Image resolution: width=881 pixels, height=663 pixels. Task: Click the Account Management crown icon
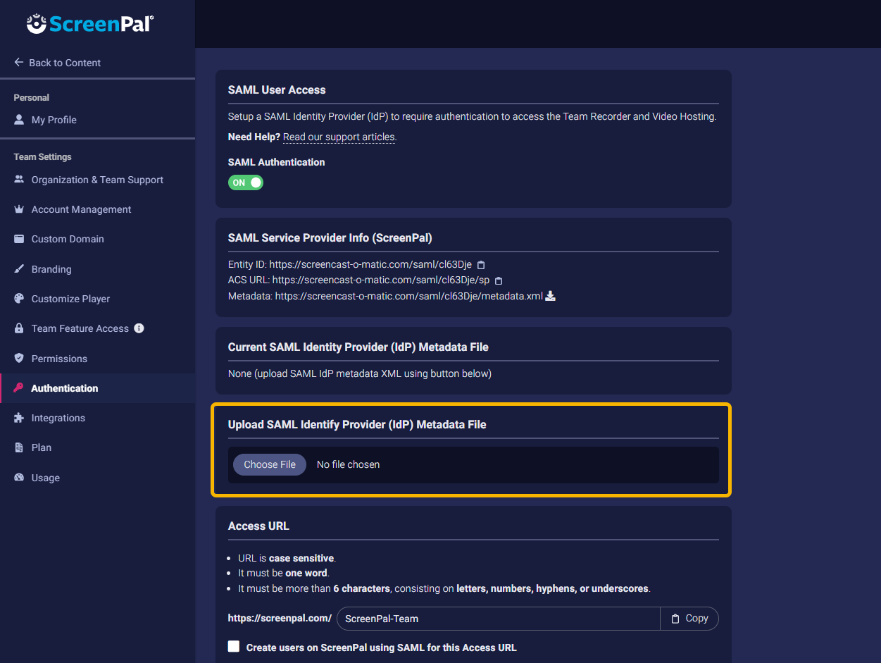pos(19,209)
